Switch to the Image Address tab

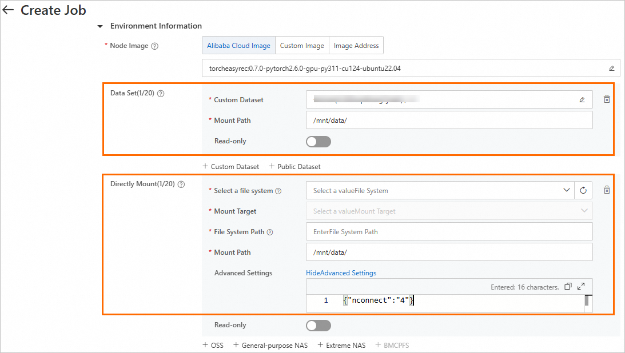[356, 46]
